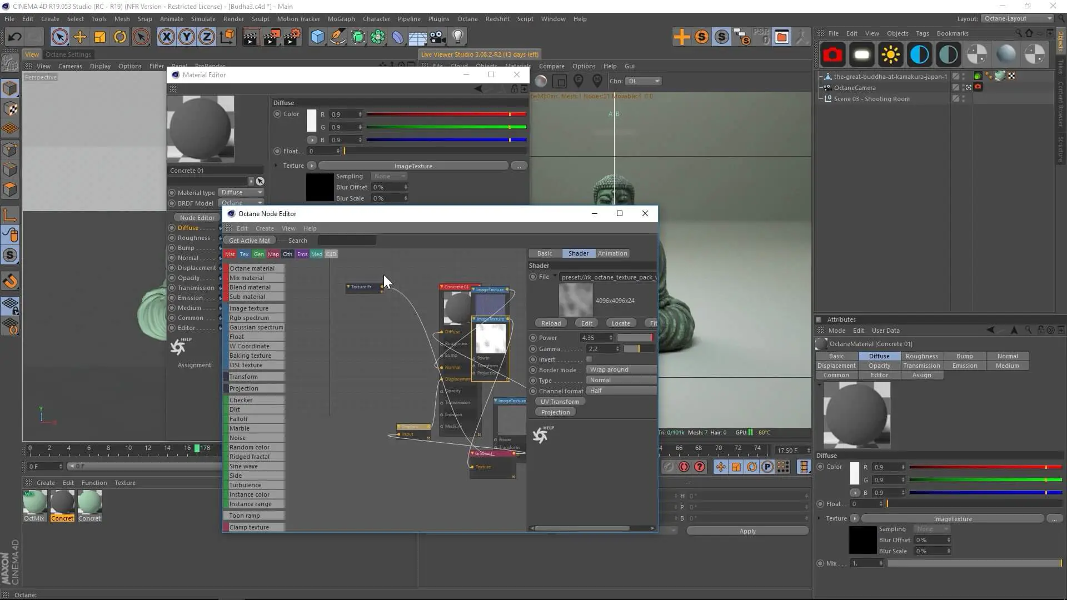Click the Octane sun light icon
The width and height of the screenshot is (1067, 600).
(x=890, y=54)
